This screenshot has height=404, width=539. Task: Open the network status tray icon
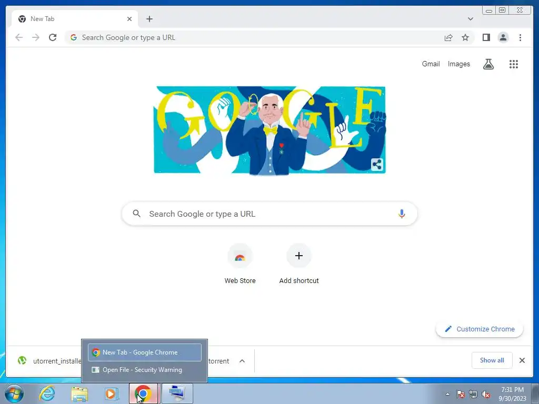[473, 394]
